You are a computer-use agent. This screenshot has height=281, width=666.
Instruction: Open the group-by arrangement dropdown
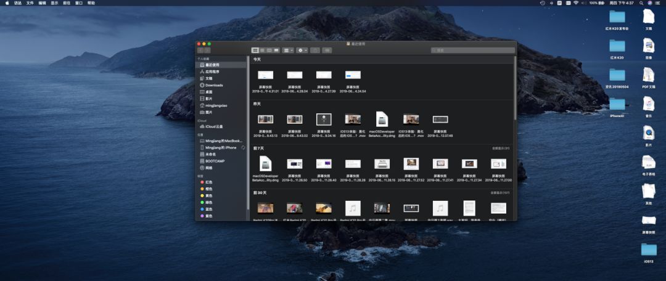pyautogui.click(x=288, y=50)
